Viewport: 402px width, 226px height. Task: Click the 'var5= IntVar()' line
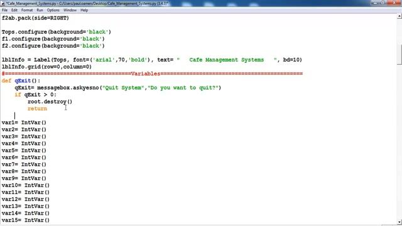click(24, 151)
